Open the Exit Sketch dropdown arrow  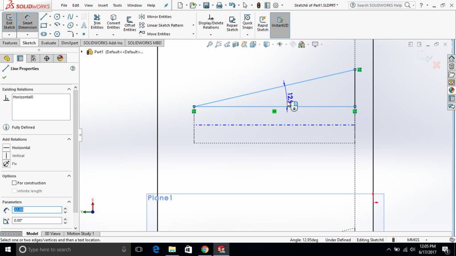coord(9,35)
